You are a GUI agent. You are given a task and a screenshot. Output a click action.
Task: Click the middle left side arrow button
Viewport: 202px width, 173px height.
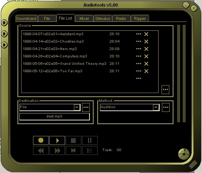pyautogui.click(x=4, y=34)
